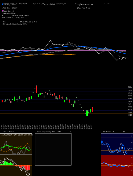
Task: Click the 'Day Vol: 0 M' label
Action: pyautogui.click(x=84, y=8)
